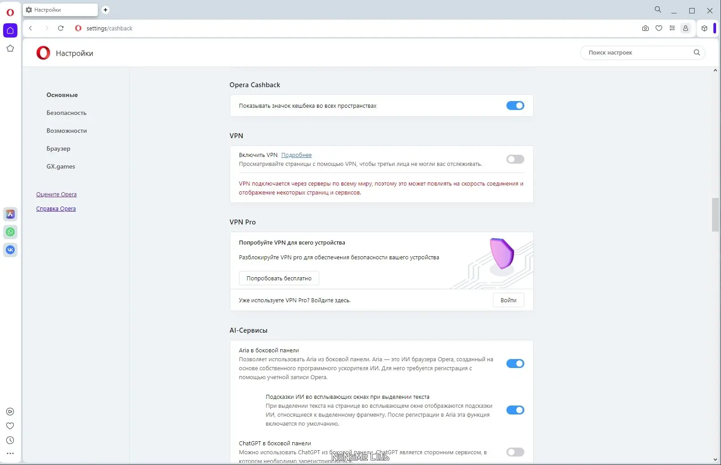Click the Попробуйте VPN для всего устройства title
721x465 pixels.
[292, 242]
